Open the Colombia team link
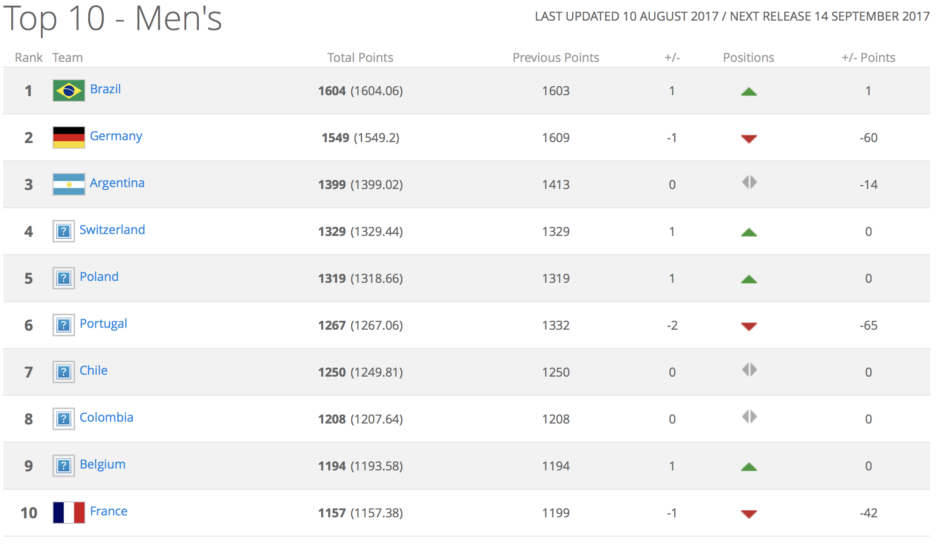 (106, 417)
